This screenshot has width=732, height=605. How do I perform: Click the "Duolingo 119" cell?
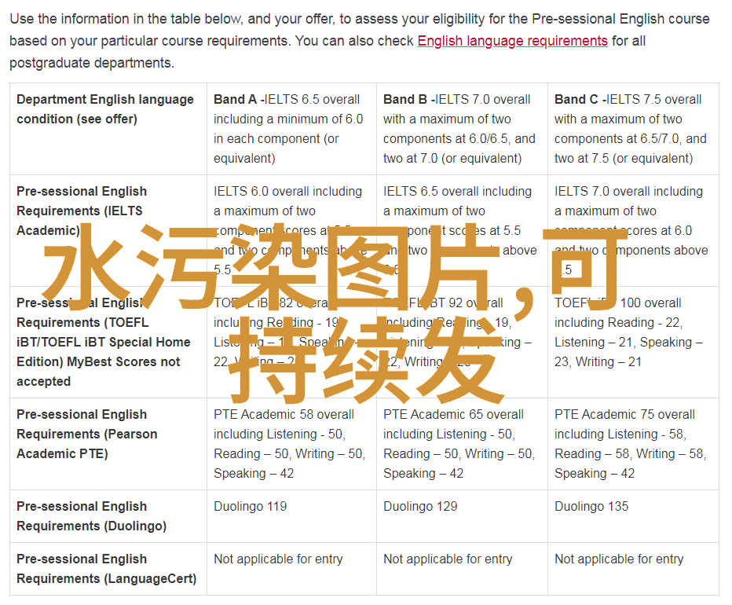(291, 516)
